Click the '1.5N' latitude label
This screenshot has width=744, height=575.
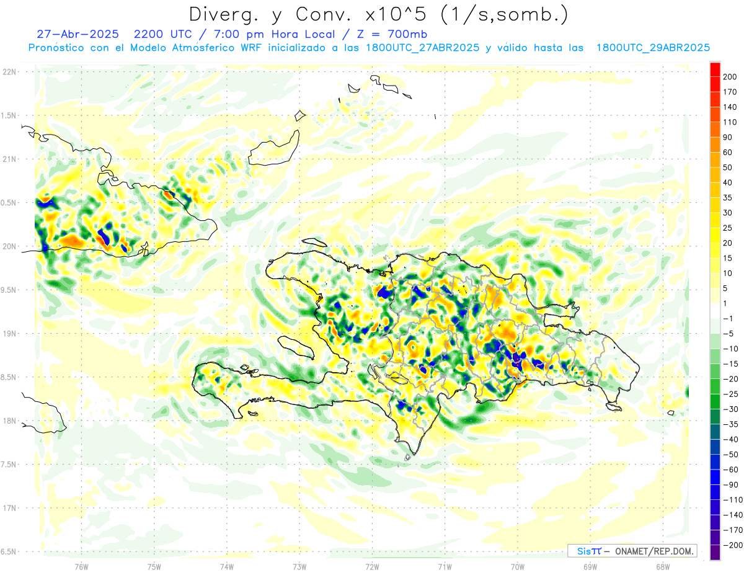9,115
